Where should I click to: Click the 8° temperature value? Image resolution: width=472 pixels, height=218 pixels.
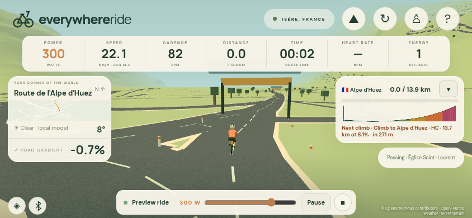click(101, 130)
